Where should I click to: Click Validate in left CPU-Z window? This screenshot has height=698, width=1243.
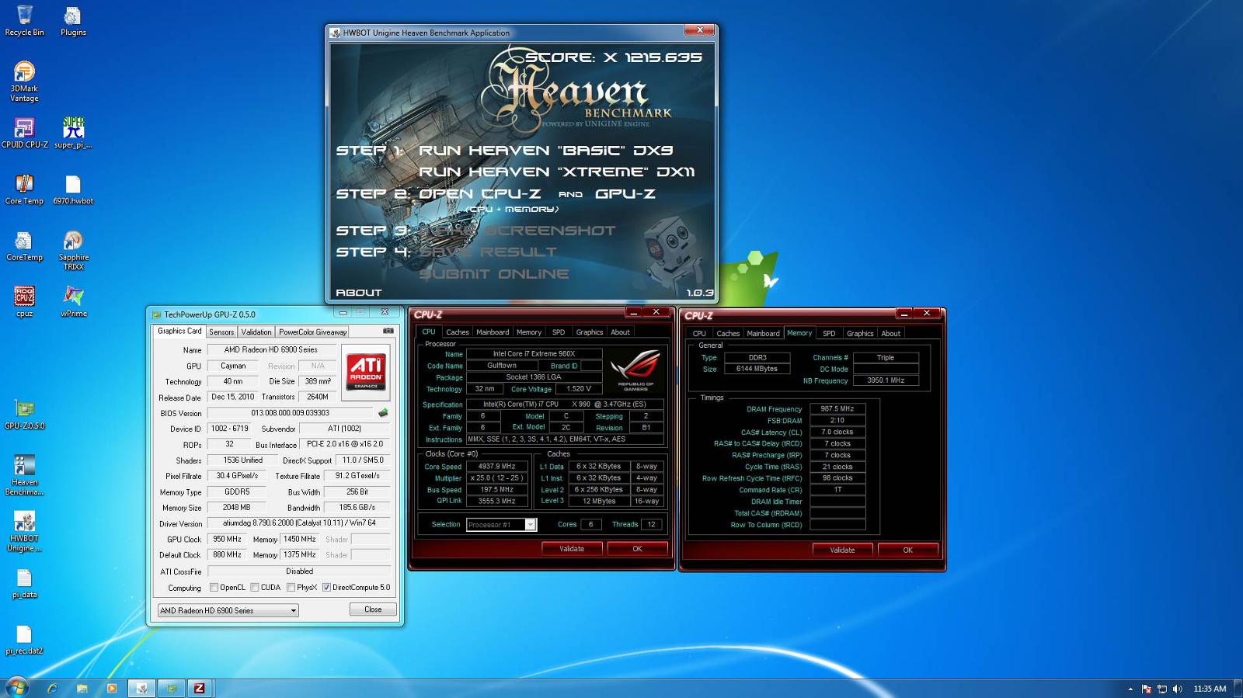tap(572, 549)
